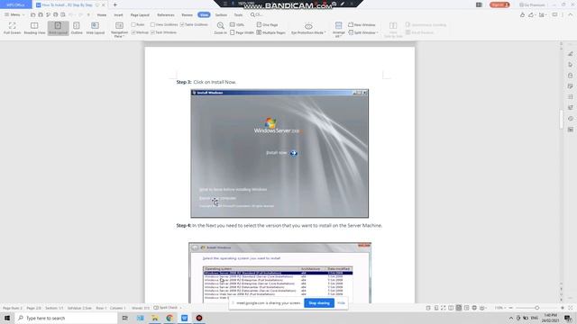Open Chrome from the taskbar

tap(169, 318)
